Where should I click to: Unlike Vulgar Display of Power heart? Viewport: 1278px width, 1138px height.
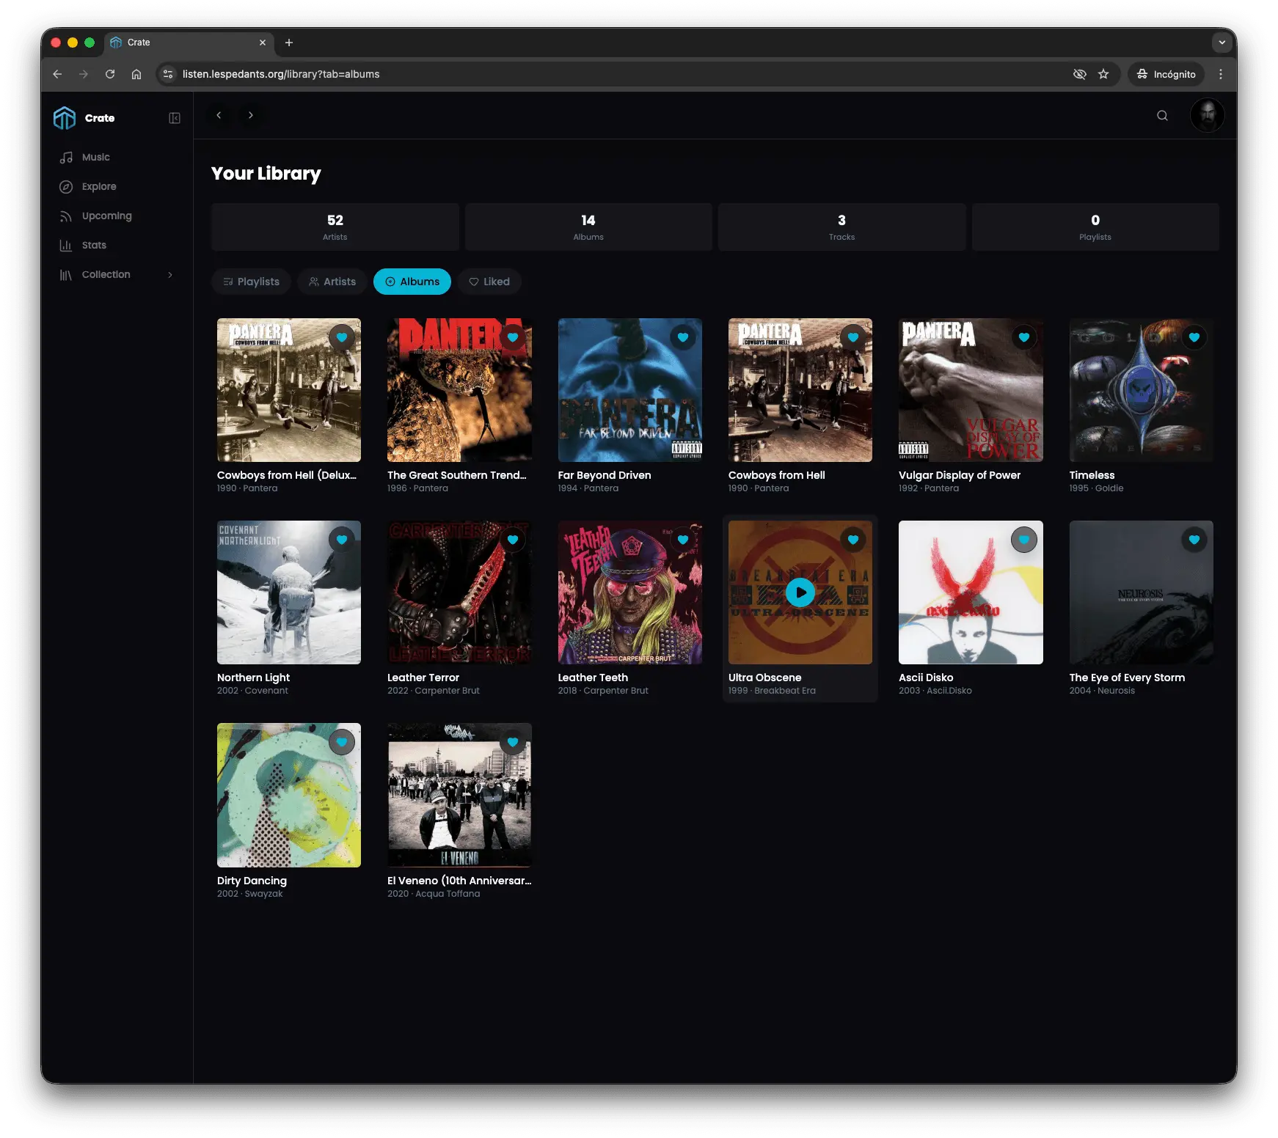click(1024, 337)
